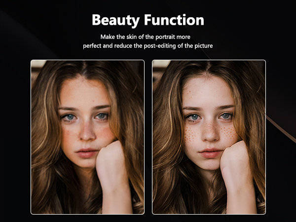This screenshot has height=222, width=296.
Task: Click the "perfect and reduce the post-editing" text line
Action: click(x=148, y=46)
